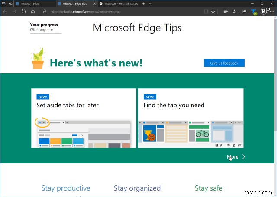Click the More chevron arrow
The image size is (277, 197).
pyautogui.click(x=243, y=157)
